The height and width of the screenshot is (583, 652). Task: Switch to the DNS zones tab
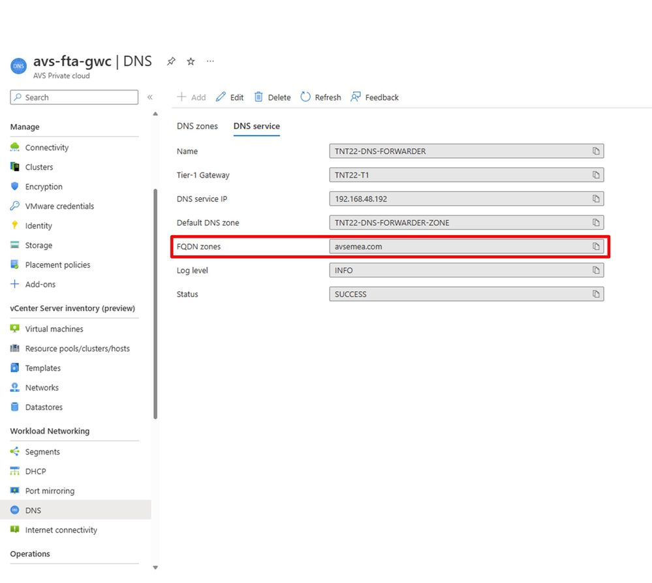point(197,126)
